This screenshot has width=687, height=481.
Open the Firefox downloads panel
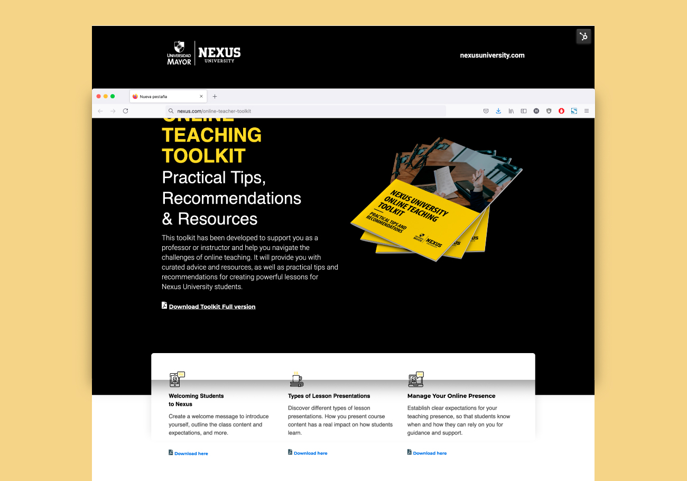(498, 111)
